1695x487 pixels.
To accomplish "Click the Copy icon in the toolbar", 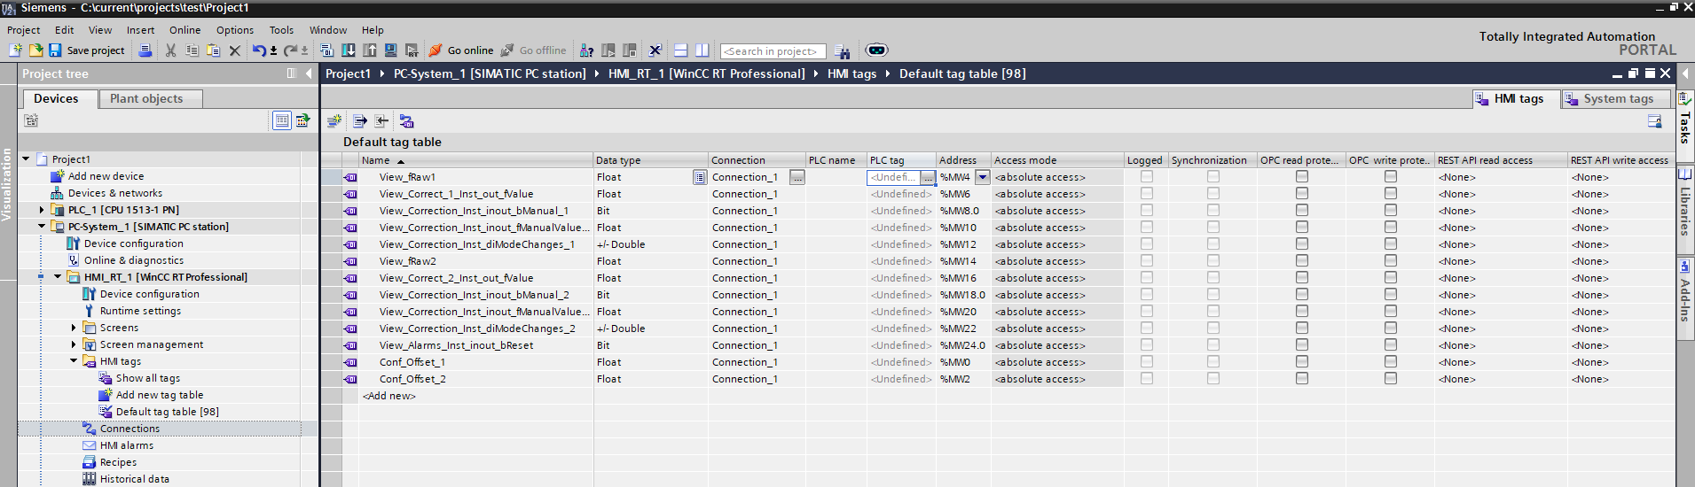I will coord(192,50).
